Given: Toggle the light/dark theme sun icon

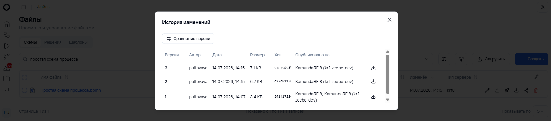Looking at the screenshot, I should point(543,7).
